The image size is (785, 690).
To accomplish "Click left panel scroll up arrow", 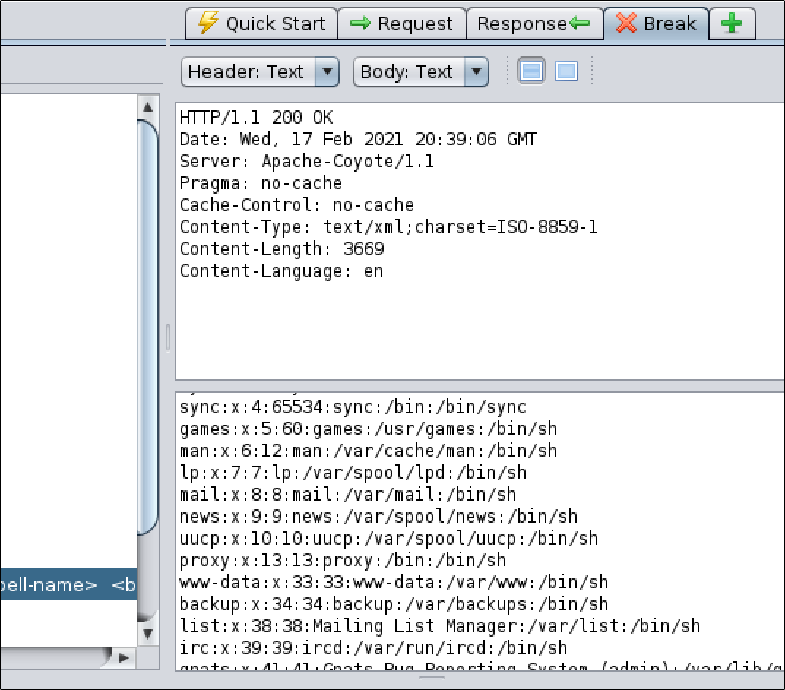I will [x=148, y=107].
